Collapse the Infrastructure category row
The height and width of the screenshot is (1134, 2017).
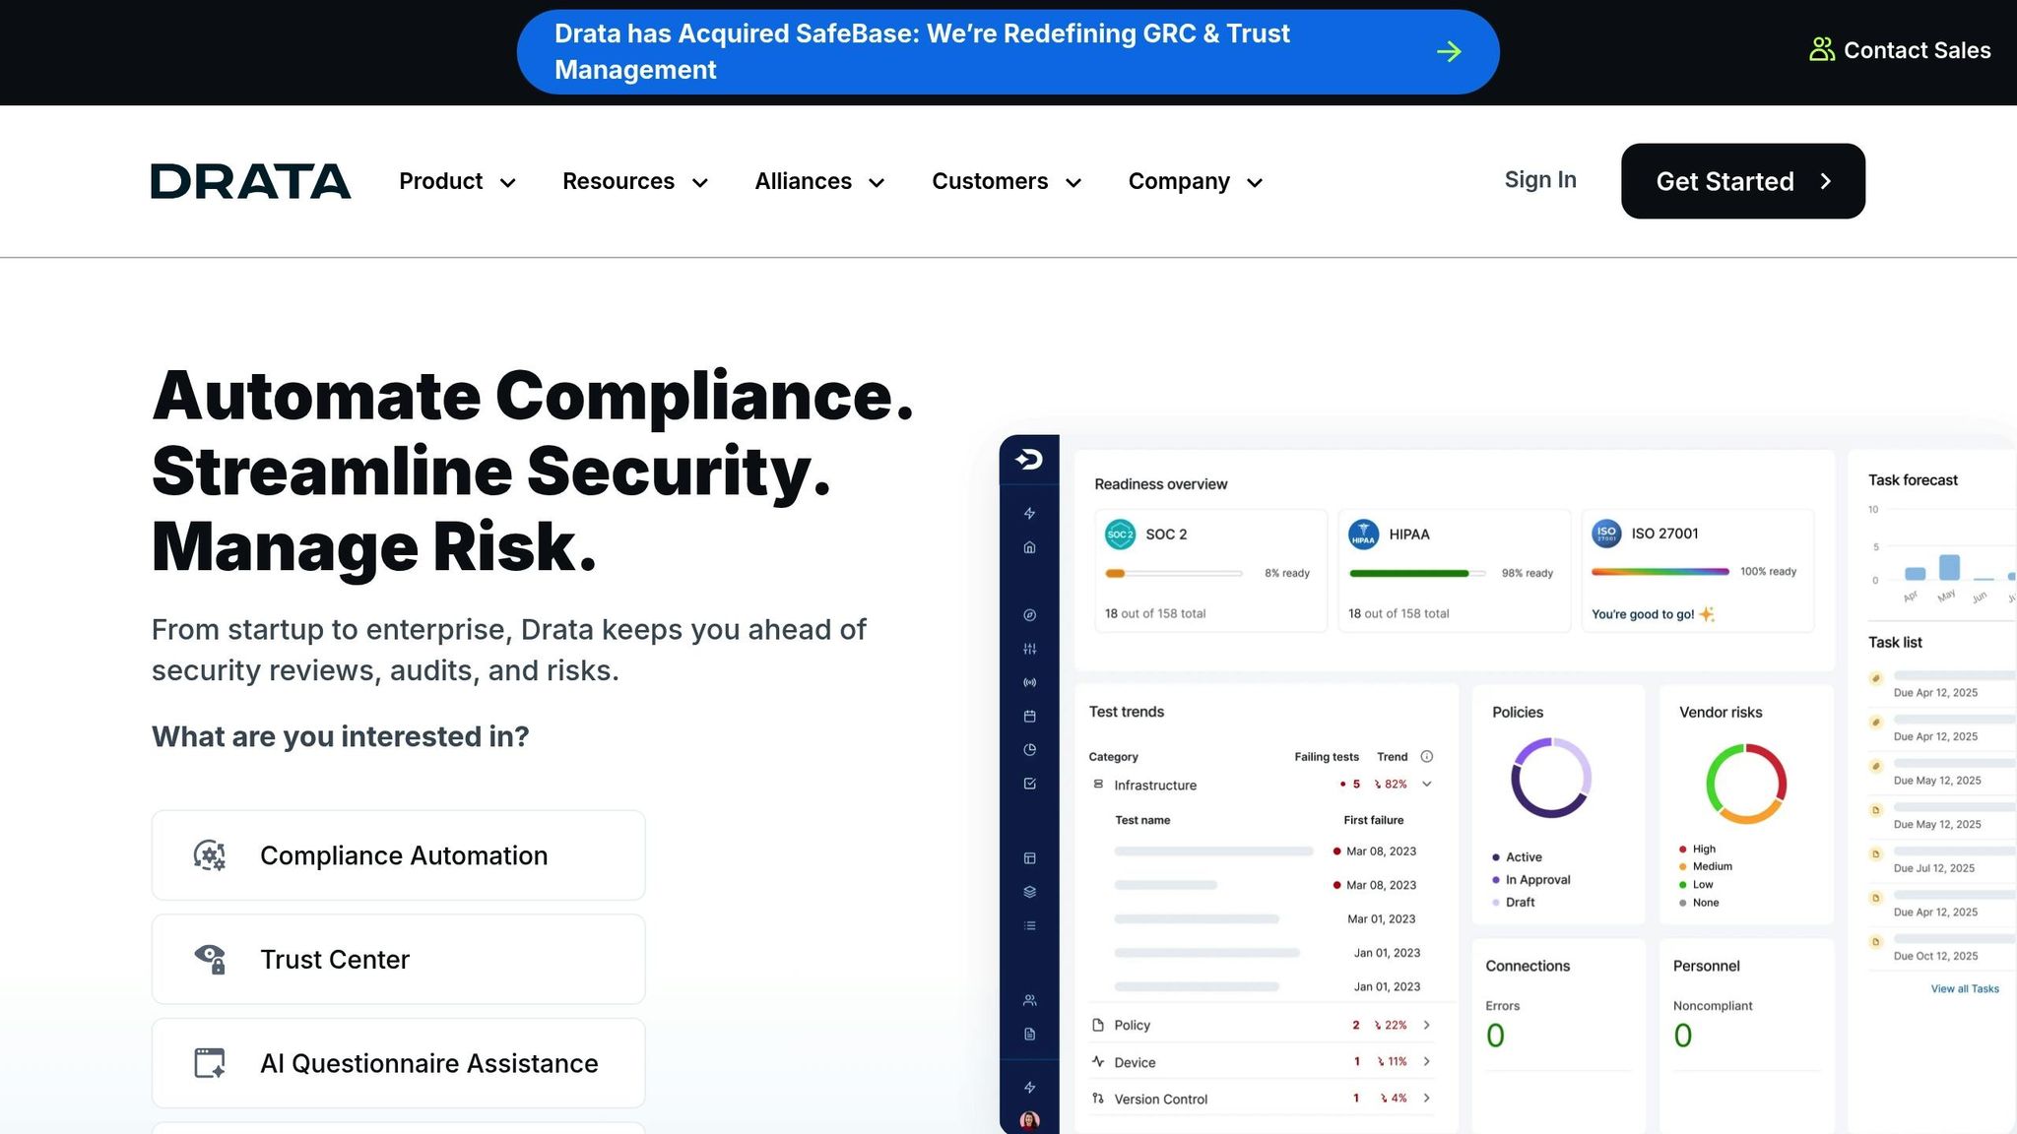(1426, 785)
